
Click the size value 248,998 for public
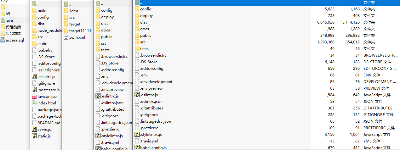pos(327,36)
